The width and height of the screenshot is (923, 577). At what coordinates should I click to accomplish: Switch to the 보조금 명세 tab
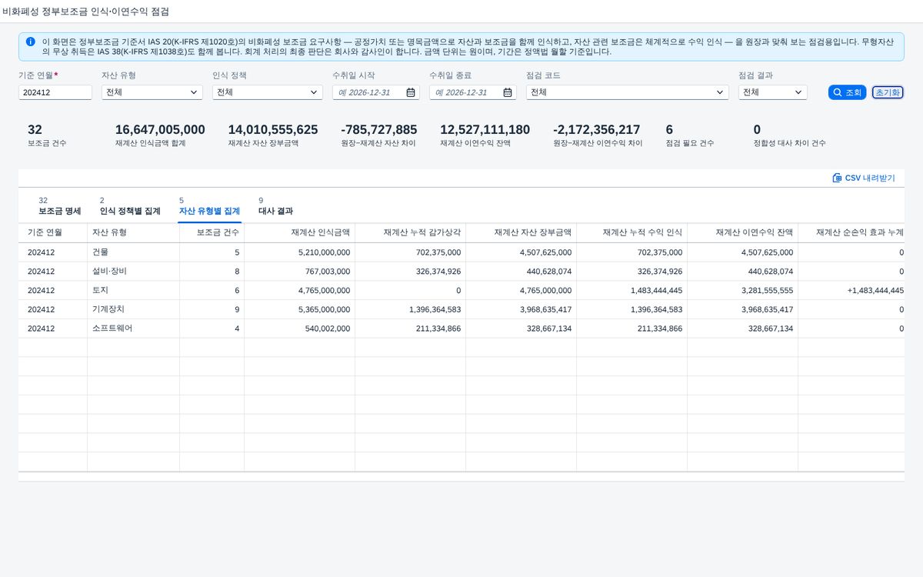[x=59, y=206]
